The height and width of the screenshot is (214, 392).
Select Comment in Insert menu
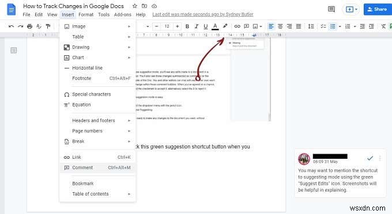(x=97, y=167)
